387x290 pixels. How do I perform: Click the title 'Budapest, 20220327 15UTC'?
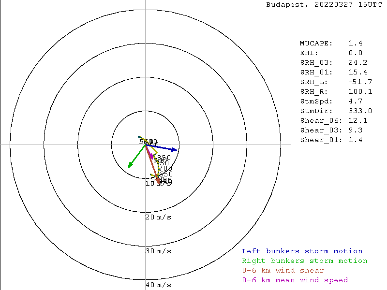[324, 5]
